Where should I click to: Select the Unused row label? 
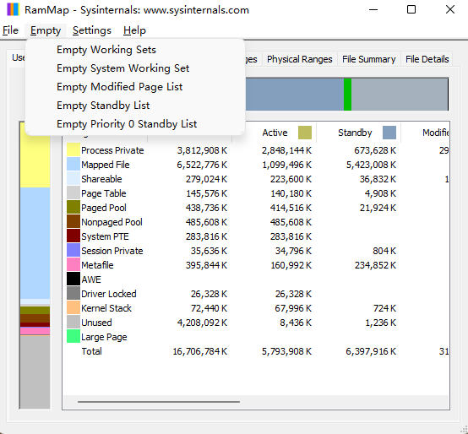coord(96,323)
